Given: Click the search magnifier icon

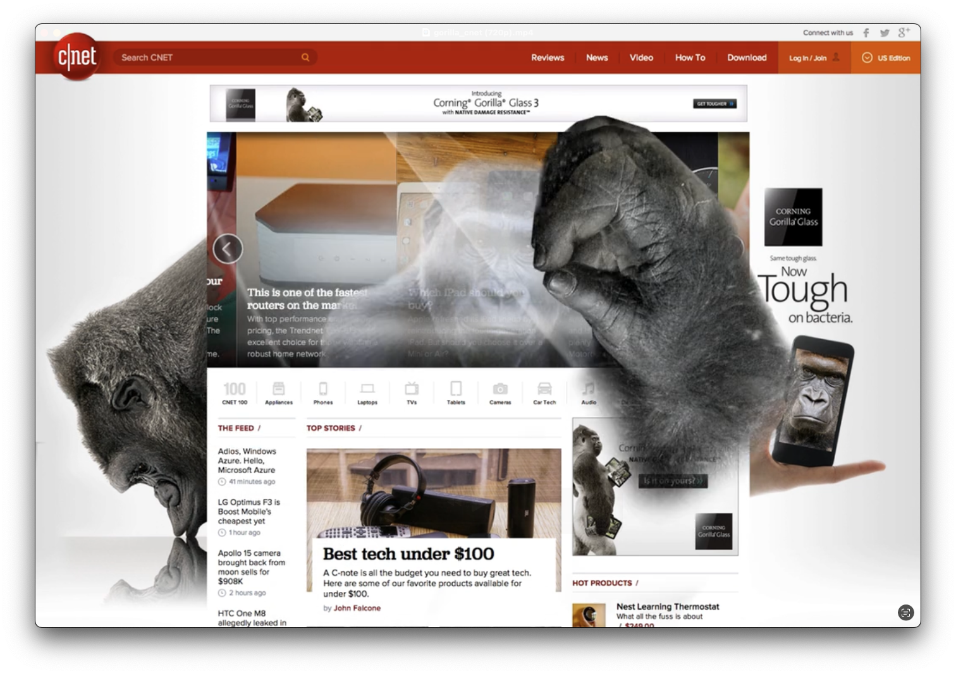Looking at the screenshot, I should click(x=305, y=57).
